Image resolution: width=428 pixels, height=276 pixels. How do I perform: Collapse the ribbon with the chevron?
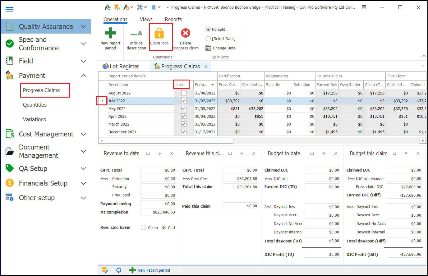(x=424, y=56)
